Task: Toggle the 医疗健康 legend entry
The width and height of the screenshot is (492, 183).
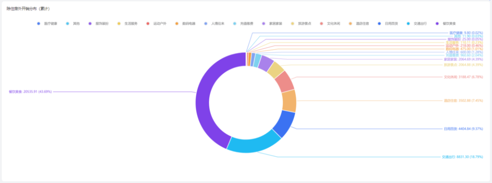Action: tap(47, 24)
